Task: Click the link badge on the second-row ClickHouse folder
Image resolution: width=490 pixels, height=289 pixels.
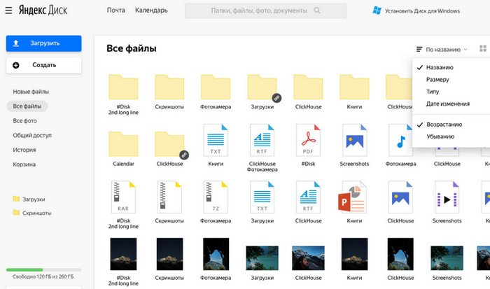Action: tap(184, 155)
